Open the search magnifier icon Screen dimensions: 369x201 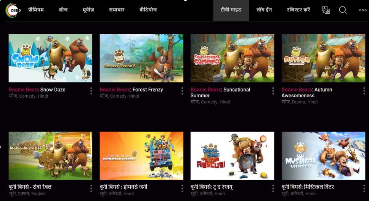(343, 10)
